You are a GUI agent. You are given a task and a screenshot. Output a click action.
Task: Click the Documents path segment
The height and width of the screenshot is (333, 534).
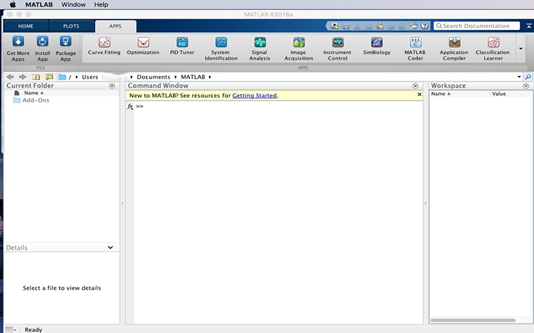154,77
